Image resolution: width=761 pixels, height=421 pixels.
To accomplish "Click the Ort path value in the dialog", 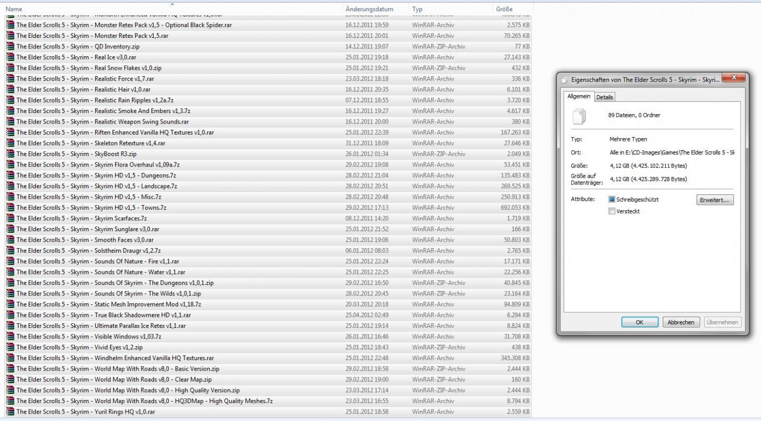I will [x=672, y=152].
